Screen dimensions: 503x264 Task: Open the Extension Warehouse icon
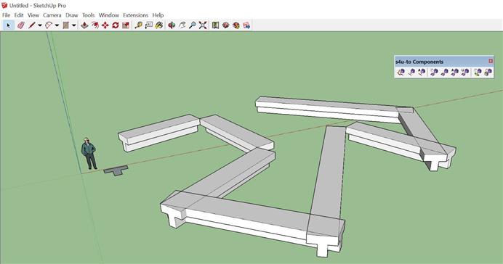tap(226, 25)
